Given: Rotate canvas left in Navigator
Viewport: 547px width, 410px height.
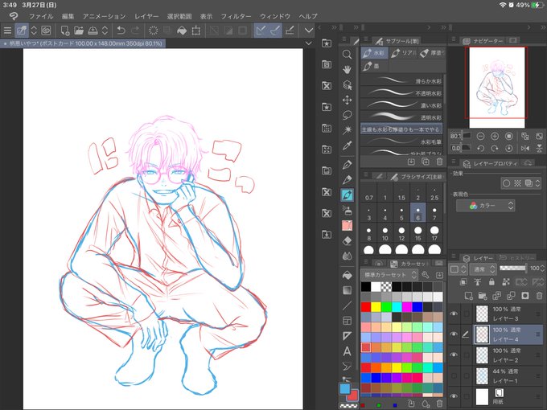Looking at the screenshot, I should pyautogui.click(x=480, y=148).
